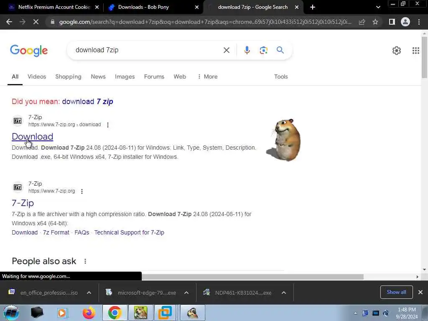Screen dimensions: 428x321
Task: Launch Firefox from the taskbar
Action: [89, 313]
